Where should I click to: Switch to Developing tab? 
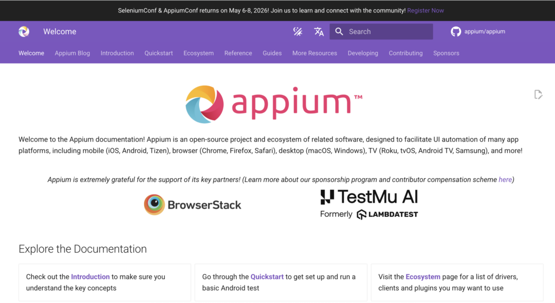(x=363, y=53)
